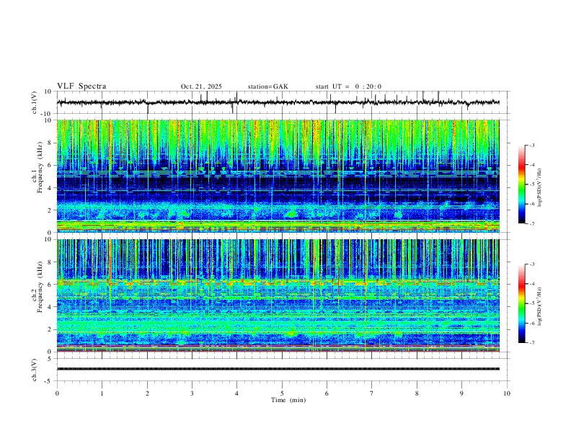The image size is (571, 441).
Task: Click tick label "4" on the Time axis
Action: pos(237,393)
